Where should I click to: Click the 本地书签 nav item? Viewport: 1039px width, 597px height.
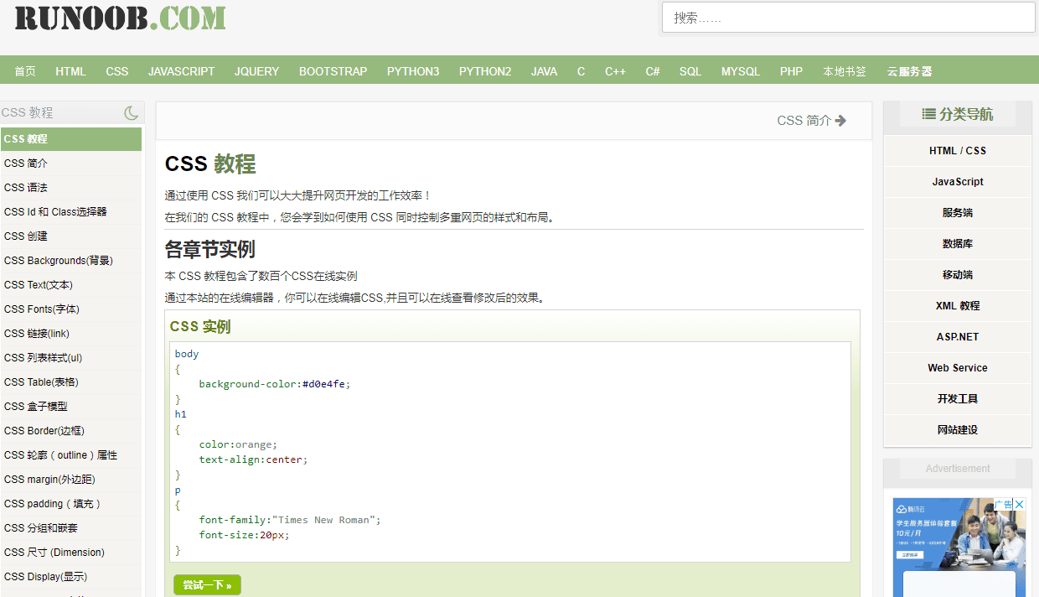tap(845, 71)
